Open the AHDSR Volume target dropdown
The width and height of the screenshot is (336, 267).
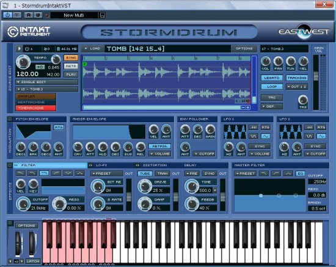tap(159, 154)
